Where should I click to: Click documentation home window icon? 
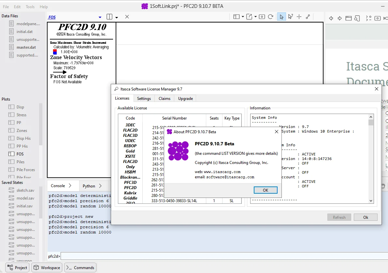click(x=348, y=18)
